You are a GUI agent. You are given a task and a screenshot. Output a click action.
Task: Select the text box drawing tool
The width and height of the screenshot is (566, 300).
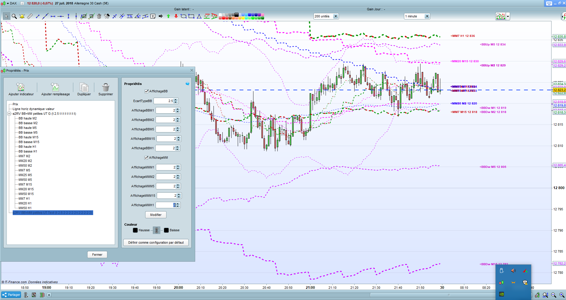153,16
